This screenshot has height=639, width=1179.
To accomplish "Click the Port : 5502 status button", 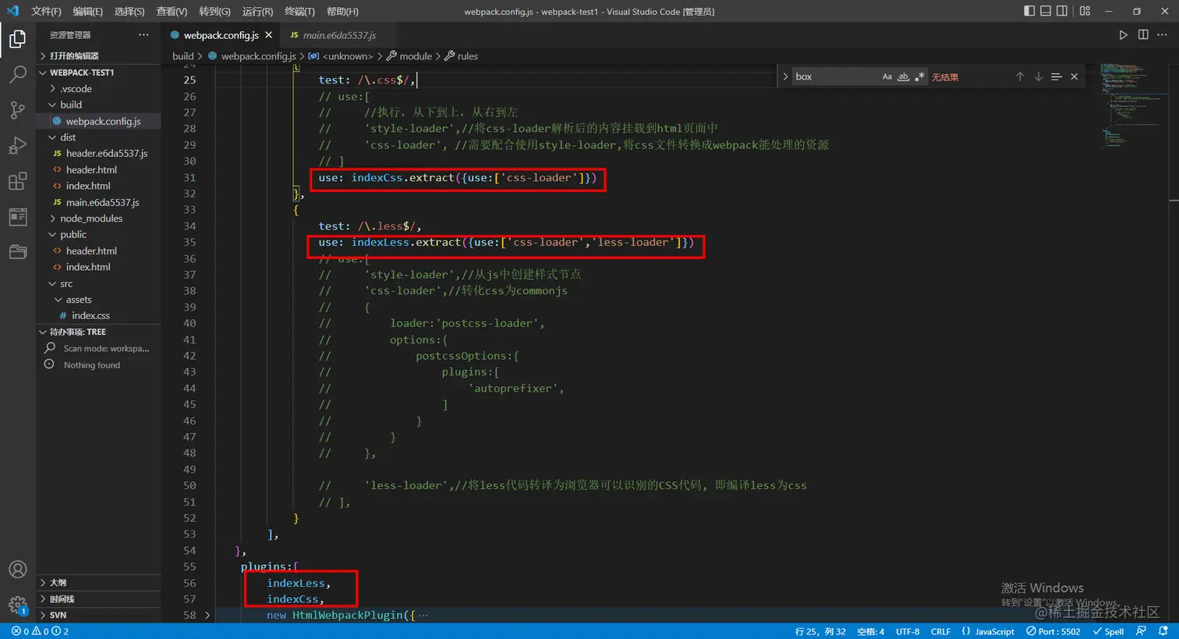I will 1053,631.
